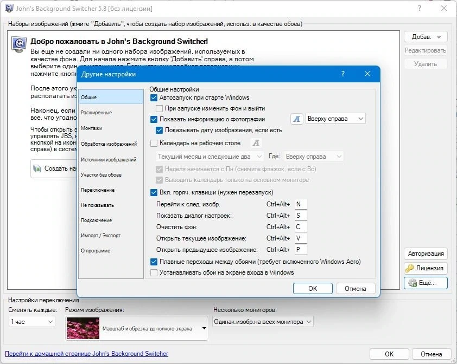Enable Устанавливать обои на экране входа
The width and height of the screenshot is (457, 364).
[154, 272]
